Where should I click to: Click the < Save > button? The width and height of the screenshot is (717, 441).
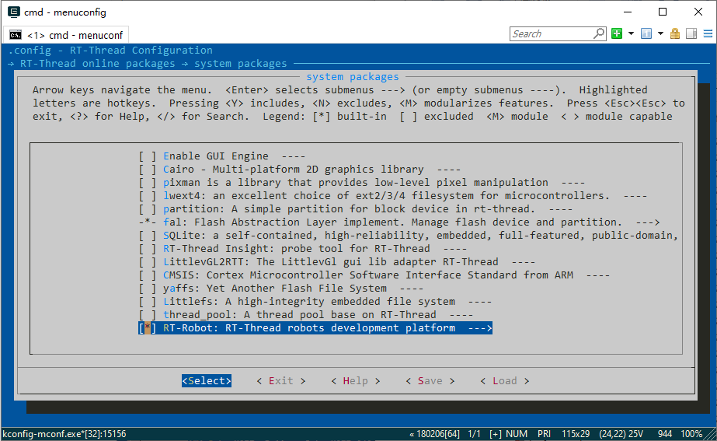(x=430, y=381)
